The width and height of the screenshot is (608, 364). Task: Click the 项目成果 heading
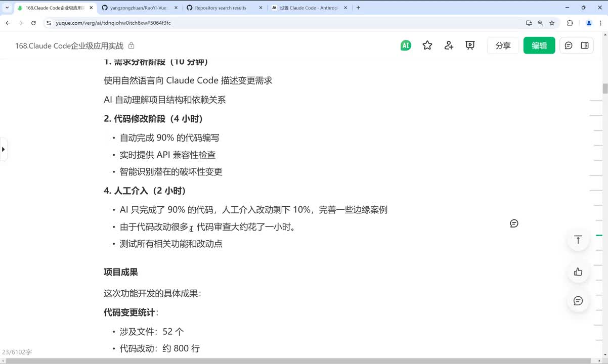[121, 272]
